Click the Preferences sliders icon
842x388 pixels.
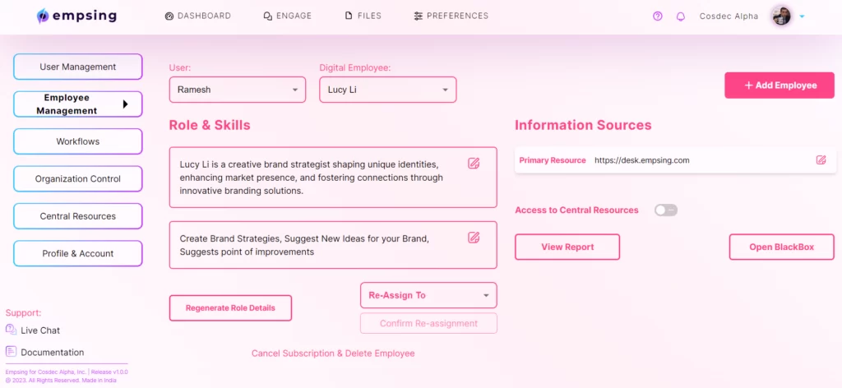pyautogui.click(x=419, y=16)
